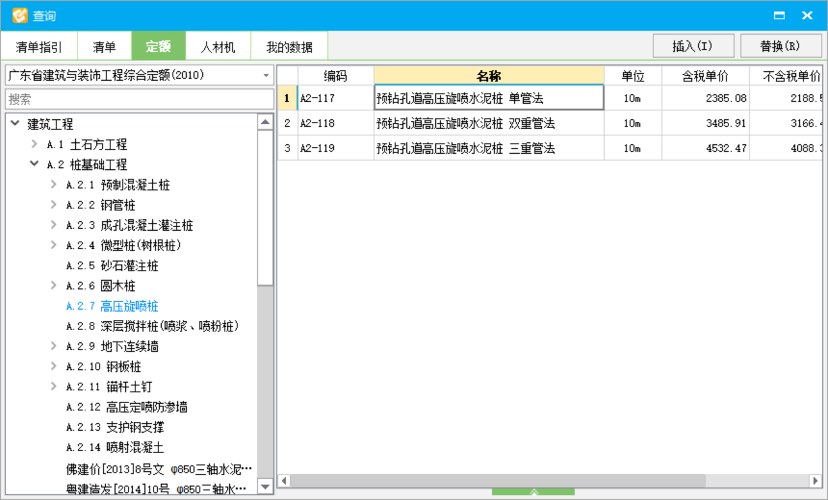Image resolution: width=828 pixels, height=500 pixels.
Task: Open the 人材机 tab
Action: [x=218, y=47]
